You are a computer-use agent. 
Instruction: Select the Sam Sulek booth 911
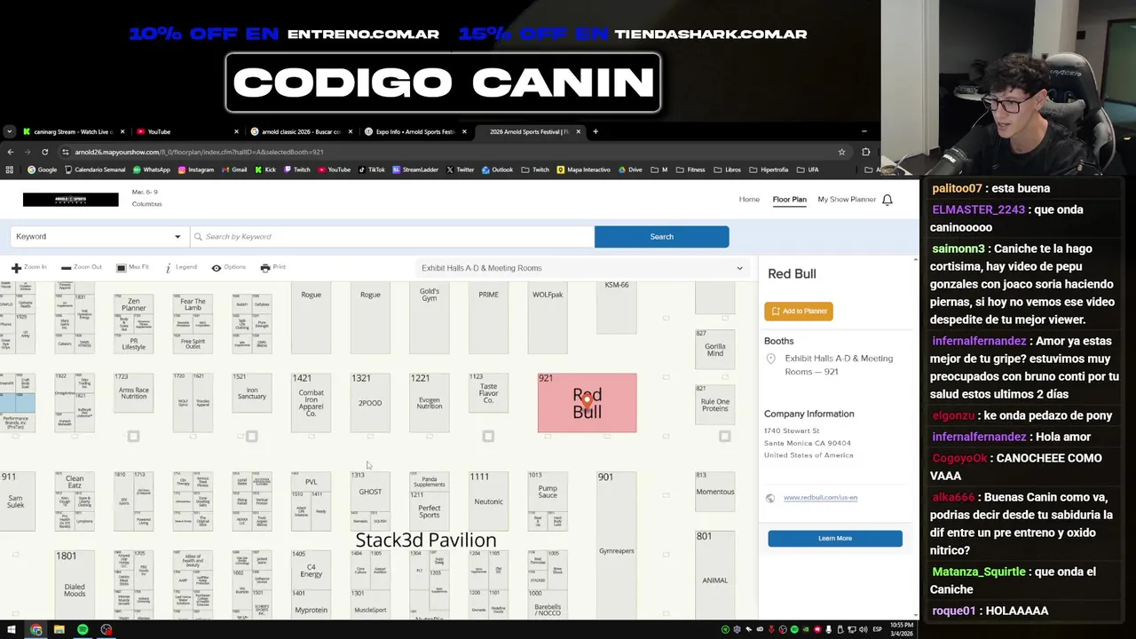15,501
